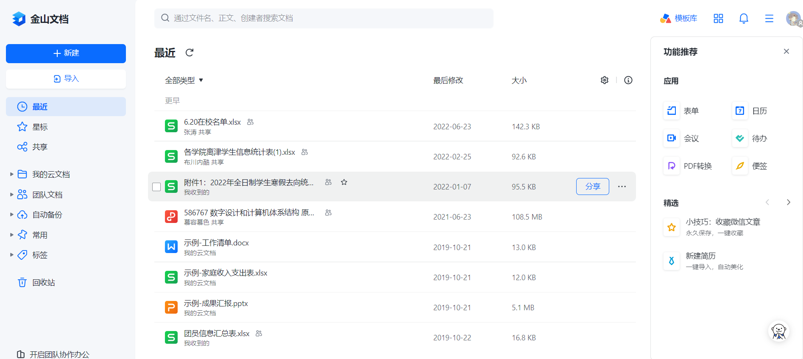Screen dimensions: 803x359
Task: Go to 星标 in the sidebar
Action: point(40,127)
